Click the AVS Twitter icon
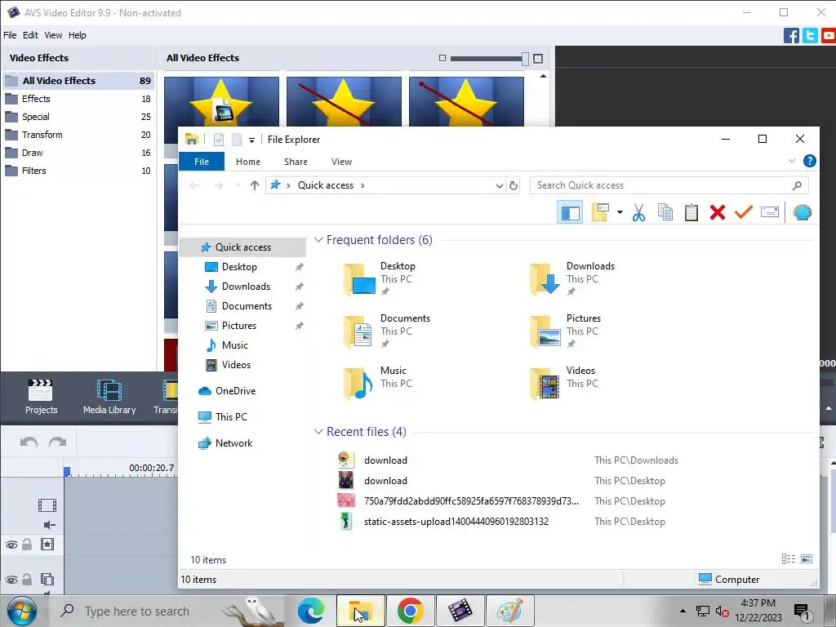836x627 pixels. [810, 36]
